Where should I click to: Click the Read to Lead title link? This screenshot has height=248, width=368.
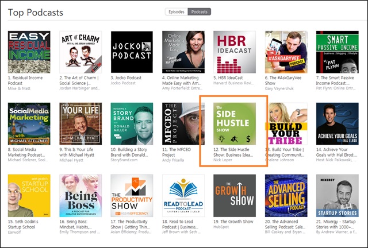[x=183, y=222]
